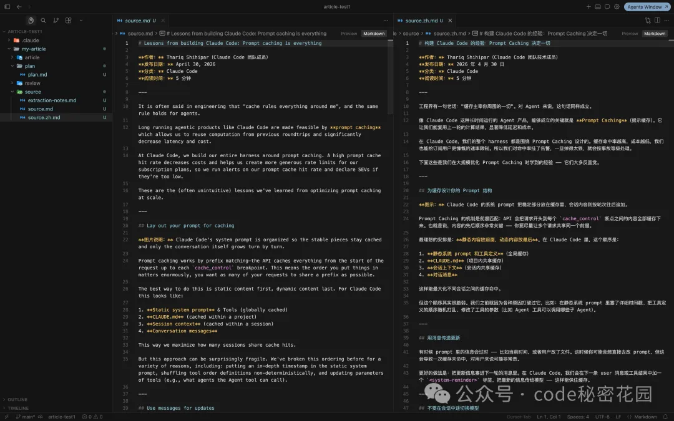
Task: Click source folder in right breadcrumb
Action: (411, 34)
